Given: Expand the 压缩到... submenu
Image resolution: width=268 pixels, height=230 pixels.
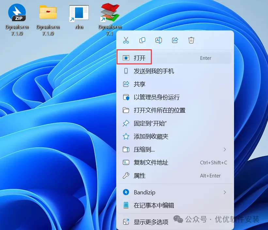Looking at the screenshot, I should pos(175,149).
